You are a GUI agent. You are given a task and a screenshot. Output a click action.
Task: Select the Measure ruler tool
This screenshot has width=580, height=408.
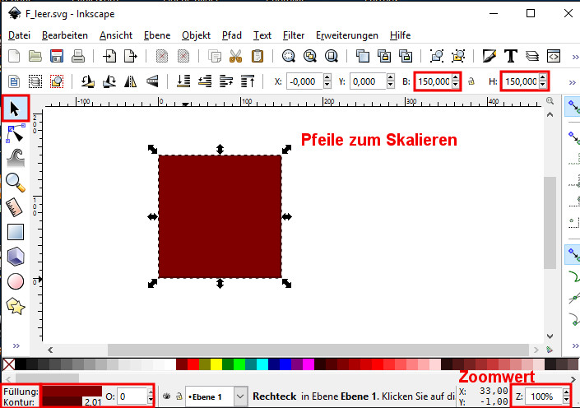click(x=15, y=207)
